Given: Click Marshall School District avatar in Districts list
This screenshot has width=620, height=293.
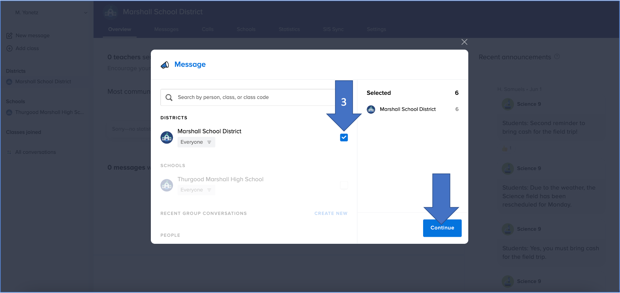Looking at the screenshot, I should coord(167,138).
